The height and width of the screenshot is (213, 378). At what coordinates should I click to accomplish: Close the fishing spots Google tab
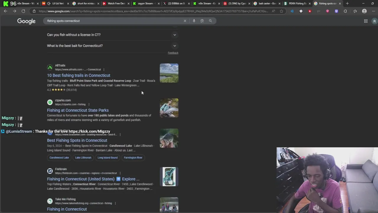pyautogui.click(x=340, y=4)
